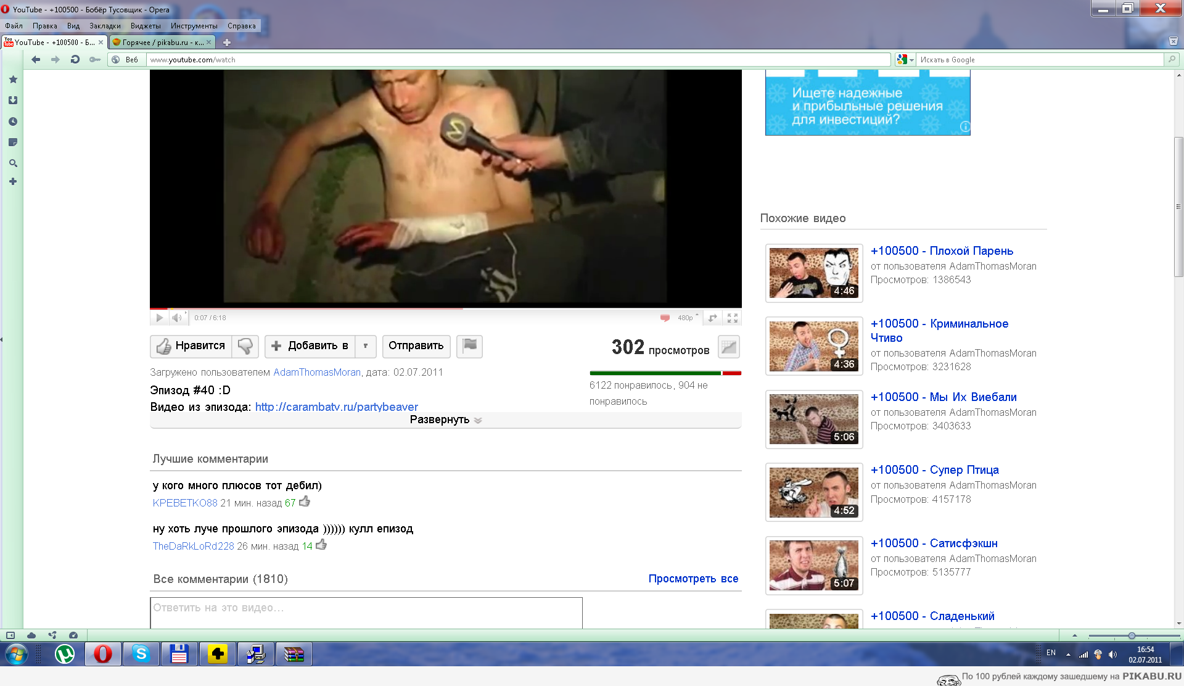Open the Downloads panel in Opera sidebar

(x=13, y=100)
